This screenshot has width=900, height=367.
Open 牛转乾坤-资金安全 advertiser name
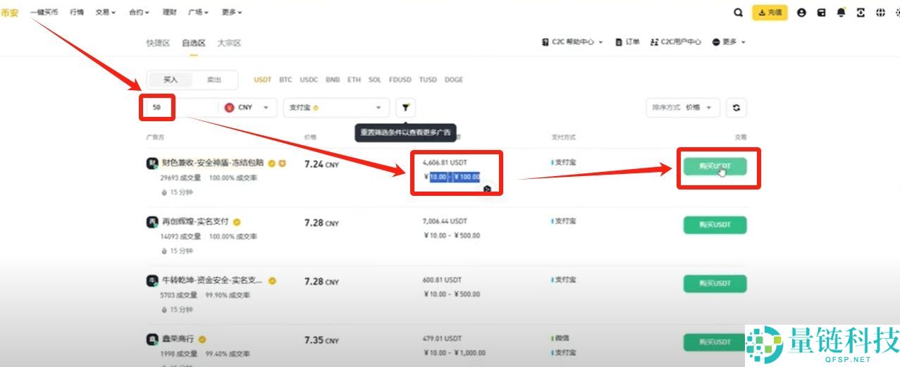212,280
